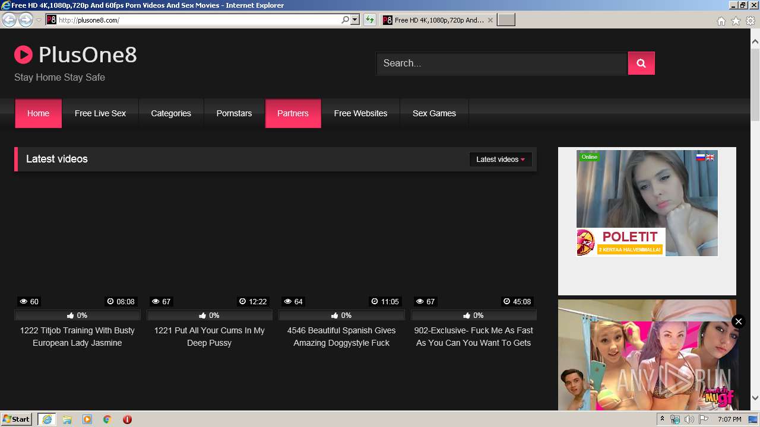The width and height of the screenshot is (760, 427).
Task: Open Windows Media Player taskbar icon
Action: [x=87, y=419]
